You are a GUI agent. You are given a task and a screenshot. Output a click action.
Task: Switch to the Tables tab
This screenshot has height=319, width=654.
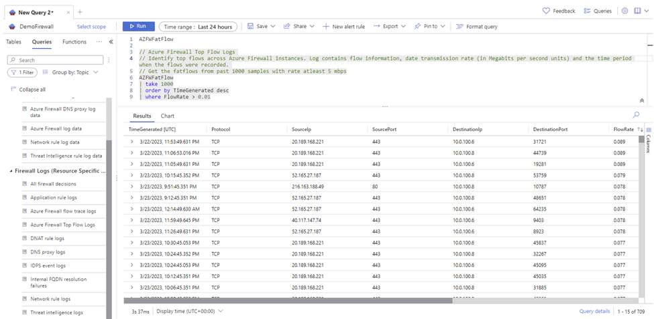tap(13, 42)
